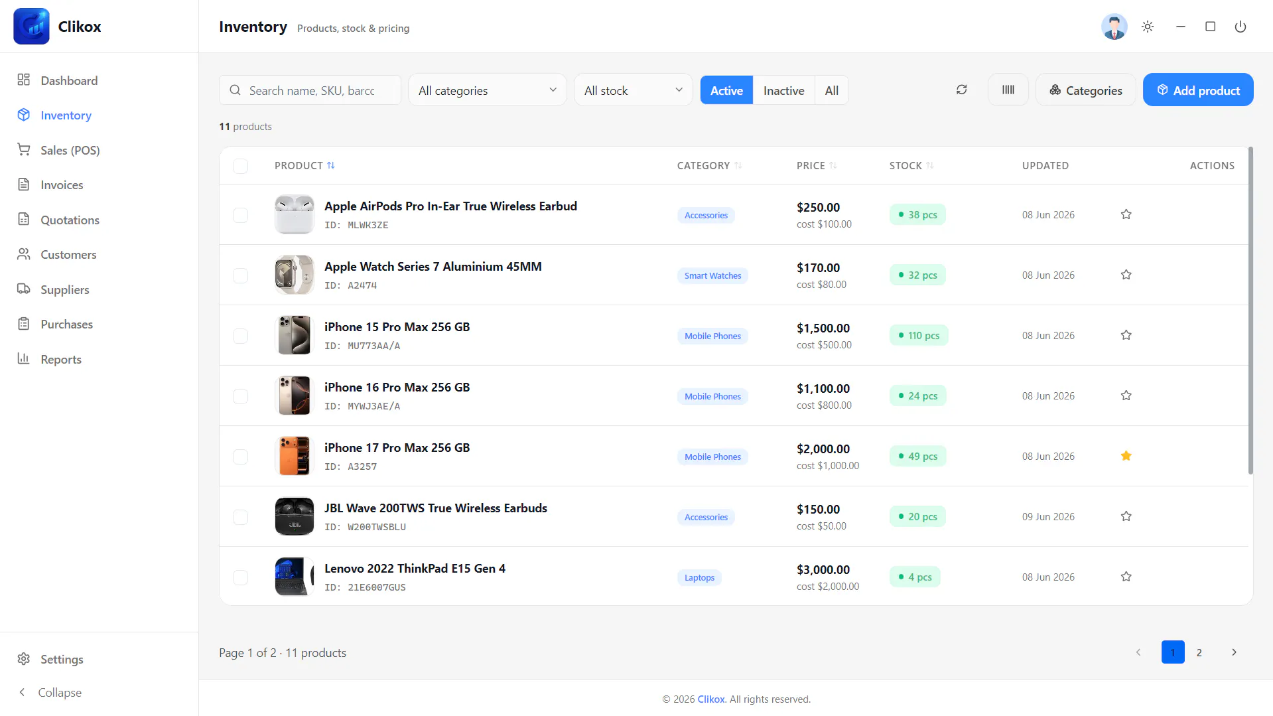The width and height of the screenshot is (1273, 716).
Task: Show Inactive products filter
Action: tap(783, 90)
